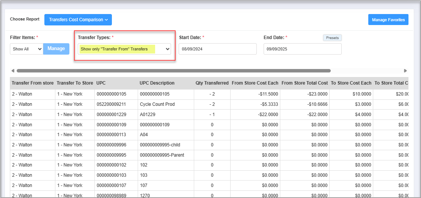This screenshot has width=421, height=198.
Task: Click the UPC Description column header
Action: coord(157,83)
